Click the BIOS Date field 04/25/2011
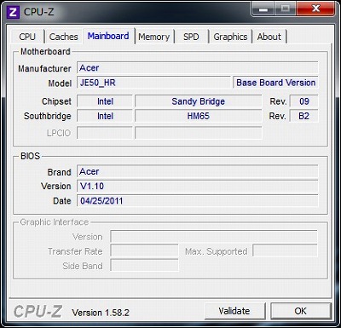 [197, 201]
